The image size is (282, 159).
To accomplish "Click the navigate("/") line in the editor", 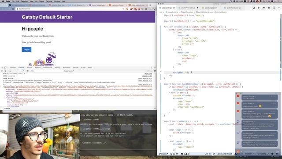I will pos(181,72).
